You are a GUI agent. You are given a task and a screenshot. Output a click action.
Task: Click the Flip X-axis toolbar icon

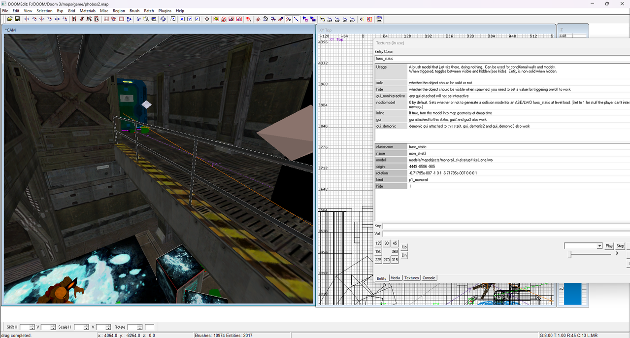(27, 19)
